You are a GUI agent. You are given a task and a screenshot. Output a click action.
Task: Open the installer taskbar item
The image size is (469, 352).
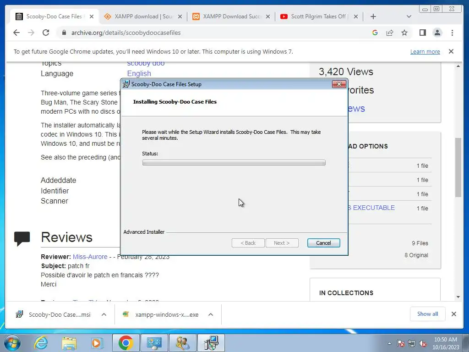(x=211, y=343)
